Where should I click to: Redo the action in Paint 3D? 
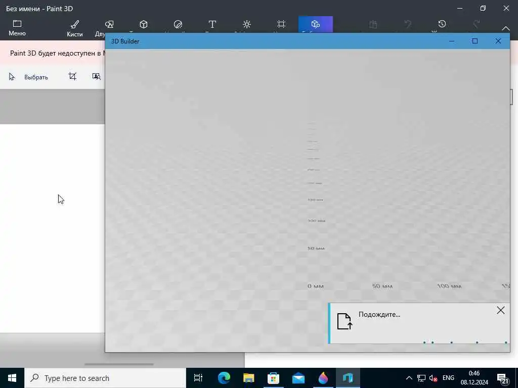click(x=477, y=24)
